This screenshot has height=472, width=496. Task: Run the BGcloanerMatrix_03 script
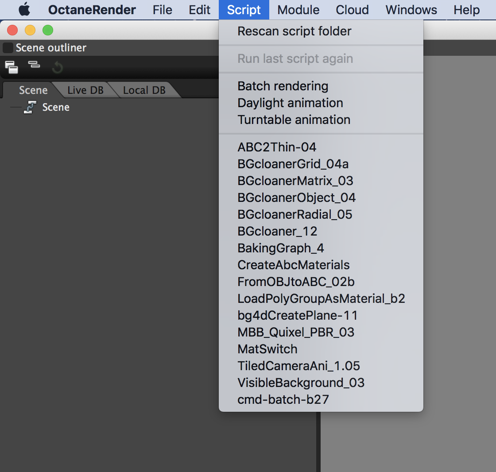321,181
